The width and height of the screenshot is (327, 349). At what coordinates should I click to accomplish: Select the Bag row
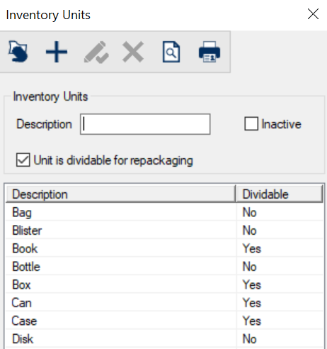164,212
